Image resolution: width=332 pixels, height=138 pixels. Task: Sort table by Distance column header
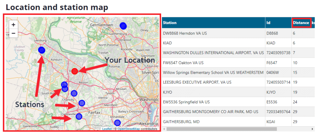coord(301,23)
